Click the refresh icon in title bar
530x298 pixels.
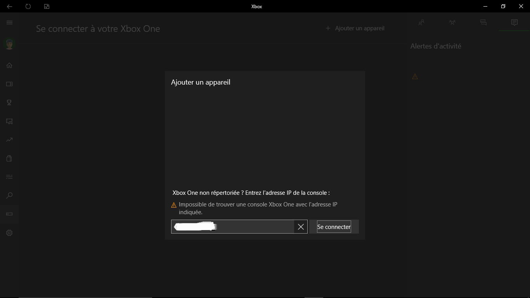tap(28, 7)
